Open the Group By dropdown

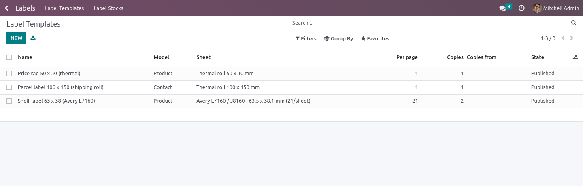click(339, 39)
